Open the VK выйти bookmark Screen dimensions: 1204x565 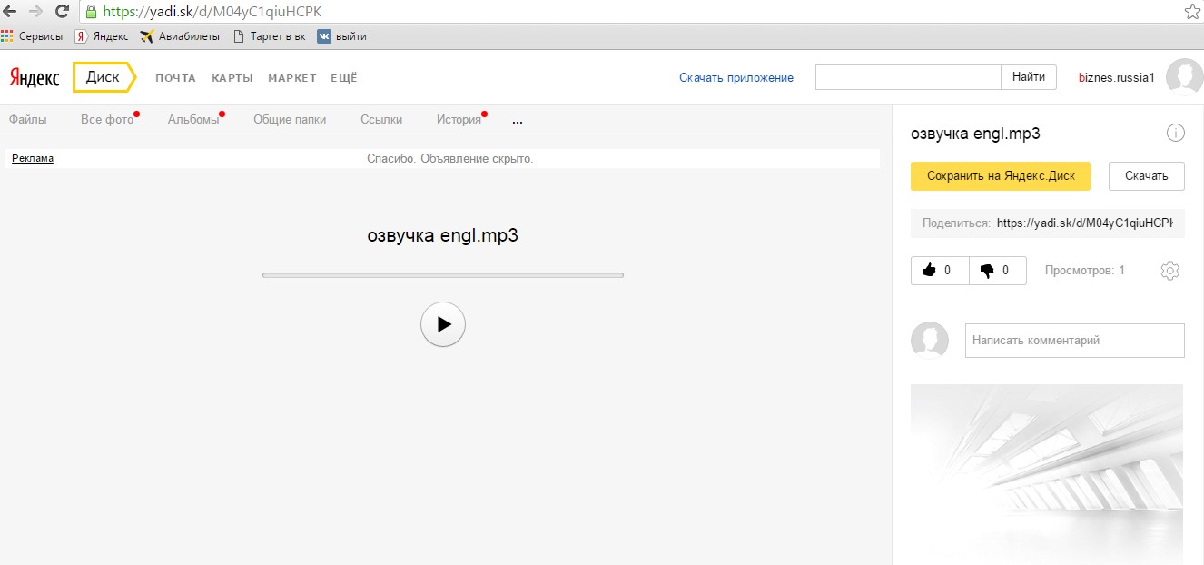coord(341,36)
